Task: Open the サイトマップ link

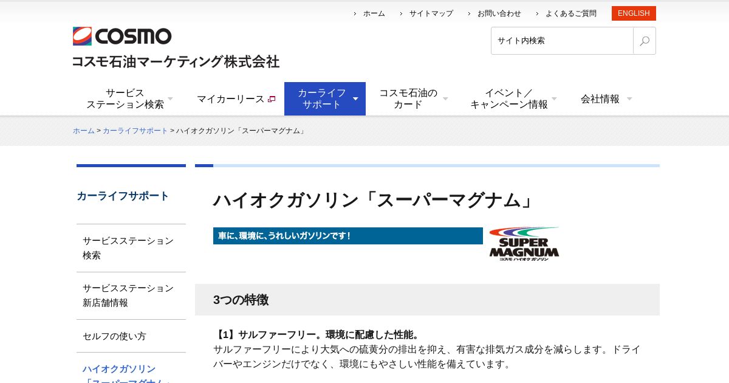Action: click(x=431, y=13)
